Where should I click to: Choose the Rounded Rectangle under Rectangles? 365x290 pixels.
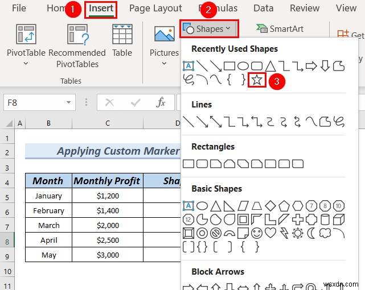click(202, 164)
